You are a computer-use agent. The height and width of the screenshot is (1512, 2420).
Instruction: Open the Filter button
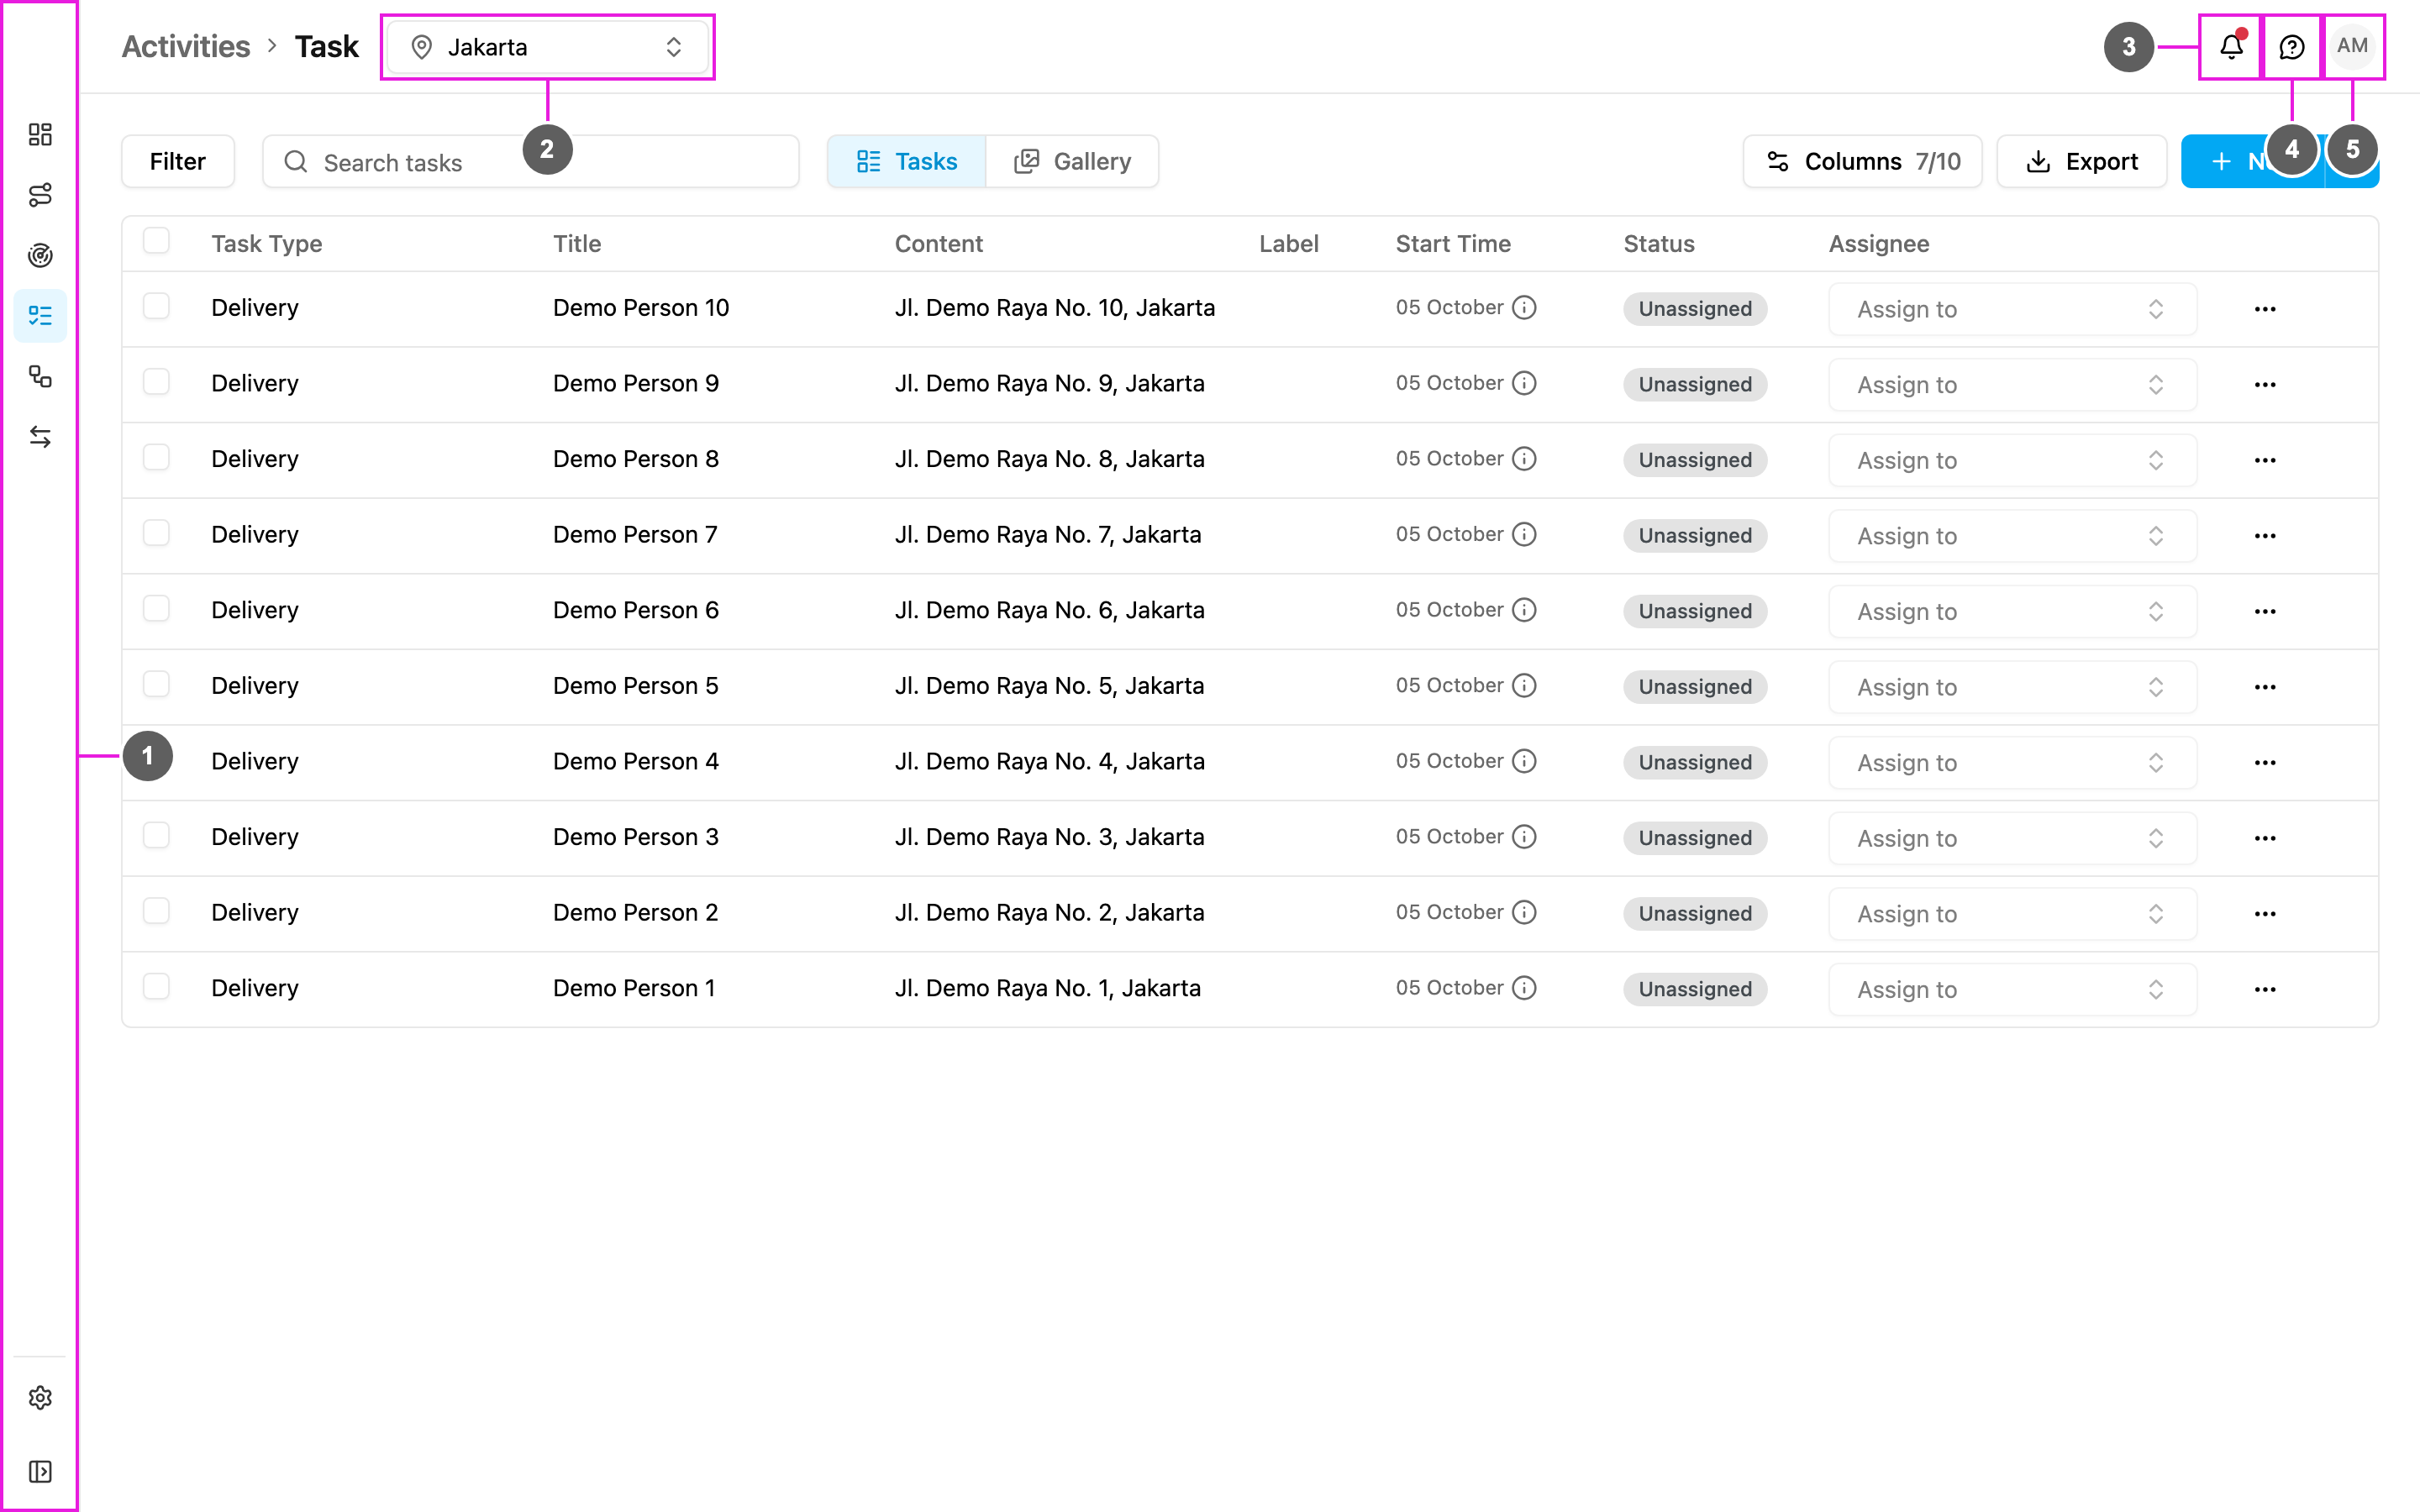tap(178, 161)
